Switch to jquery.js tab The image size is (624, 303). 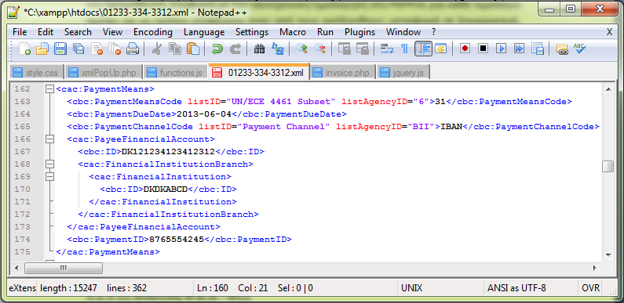pos(403,73)
